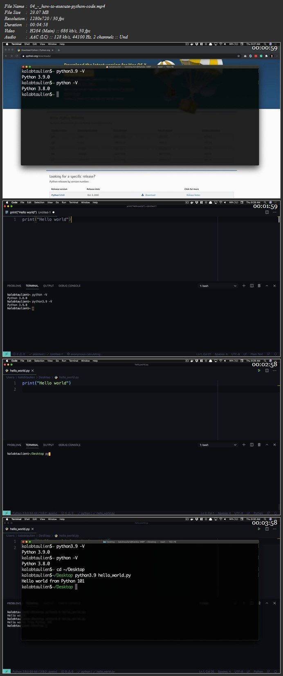283x676 pixels.
Task: Open More Actions ellipsis in the Untitled-1 editor
Action: [275, 212]
